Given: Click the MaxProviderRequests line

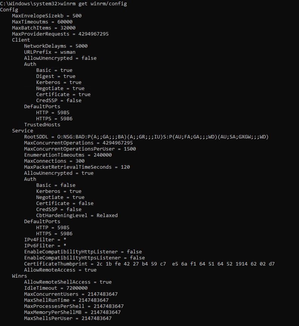Looking at the screenshot, I should (x=60, y=34).
